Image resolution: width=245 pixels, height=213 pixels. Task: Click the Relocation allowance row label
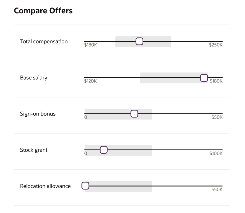click(x=45, y=186)
